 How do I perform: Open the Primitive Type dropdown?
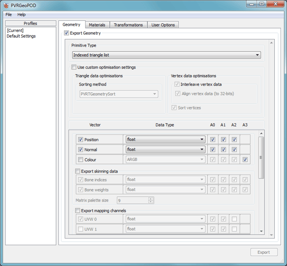click(x=167, y=55)
